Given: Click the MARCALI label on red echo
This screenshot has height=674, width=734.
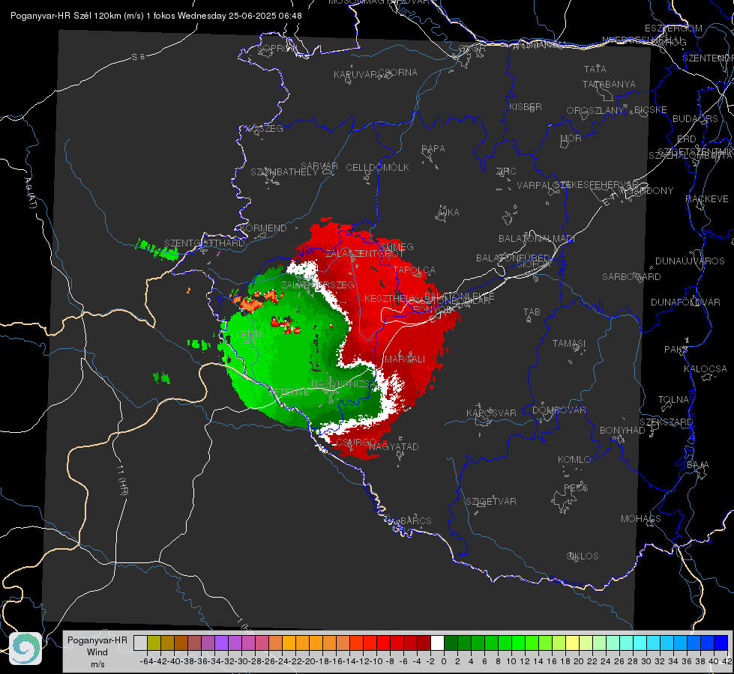Looking at the screenshot, I should (x=405, y=359).
